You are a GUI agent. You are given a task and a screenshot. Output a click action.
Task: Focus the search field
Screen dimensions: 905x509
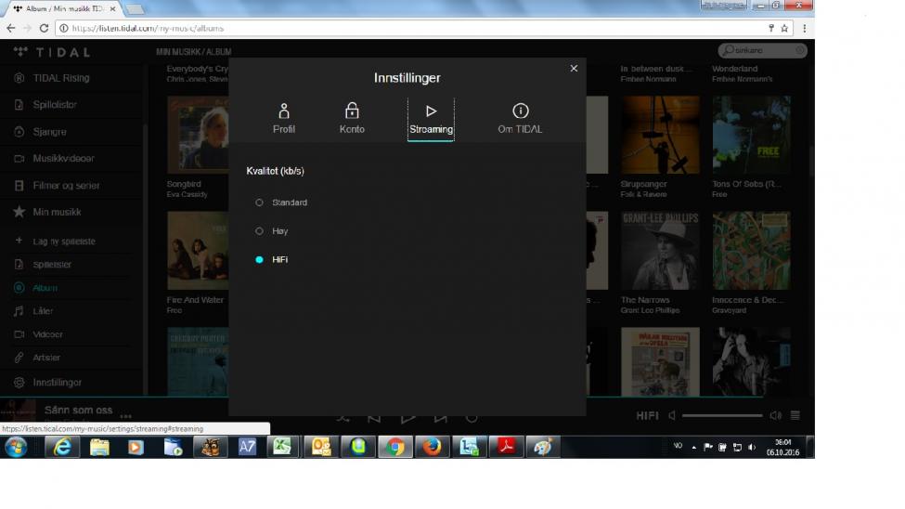762,51
